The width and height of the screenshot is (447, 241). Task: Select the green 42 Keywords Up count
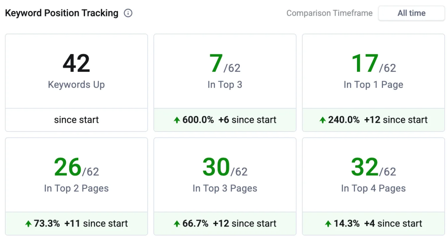76,63
